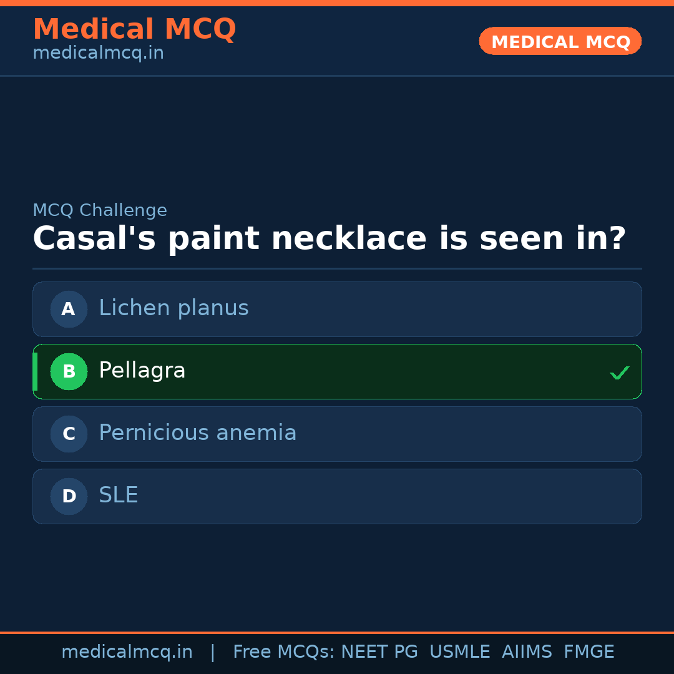Image resolution: width=674 pixels, height=674 pixels.
Task: Select the Lichen planus answer option
Action: click(337, 309)
